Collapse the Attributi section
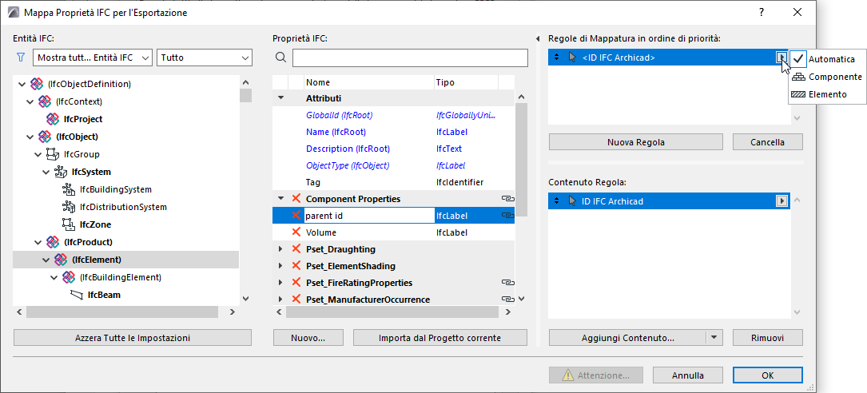Screen dimensions: 867x393 tap(280, 97)
